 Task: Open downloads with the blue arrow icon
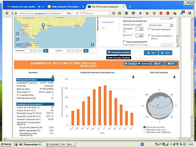point(140,13)
